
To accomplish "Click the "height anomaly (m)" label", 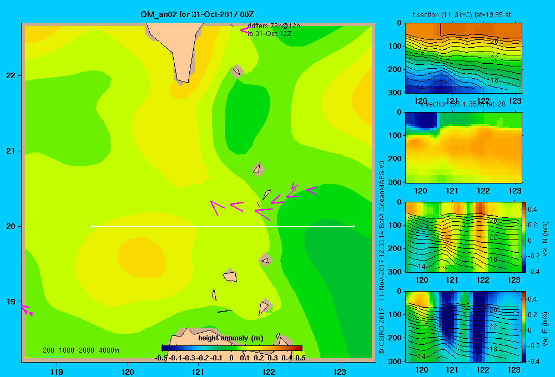I will coord(231,338).
